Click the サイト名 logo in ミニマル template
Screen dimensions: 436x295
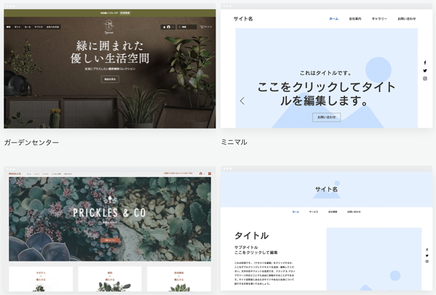pos(243,19)
